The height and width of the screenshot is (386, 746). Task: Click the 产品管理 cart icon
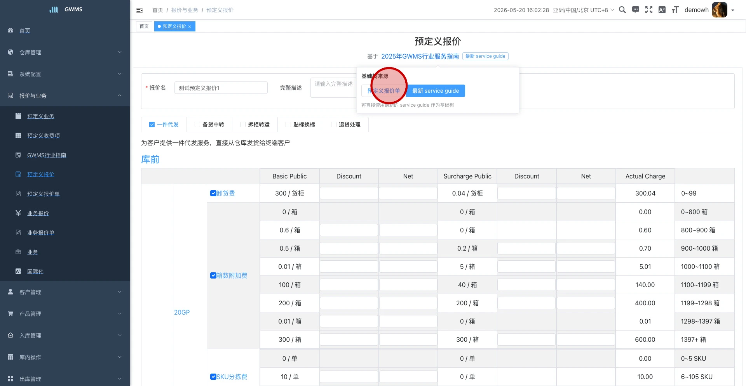click(10, 313)
